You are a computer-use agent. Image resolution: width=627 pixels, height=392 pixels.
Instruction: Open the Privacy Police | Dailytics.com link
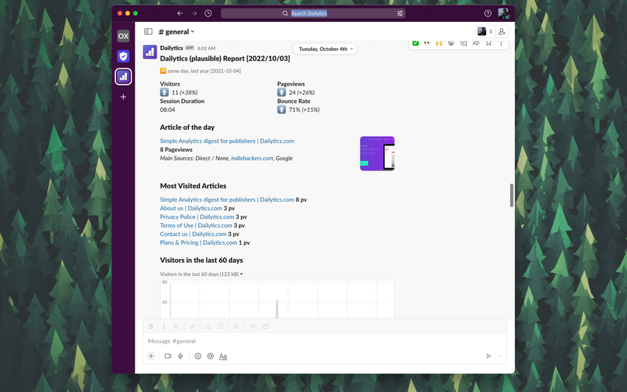point(197,217)
